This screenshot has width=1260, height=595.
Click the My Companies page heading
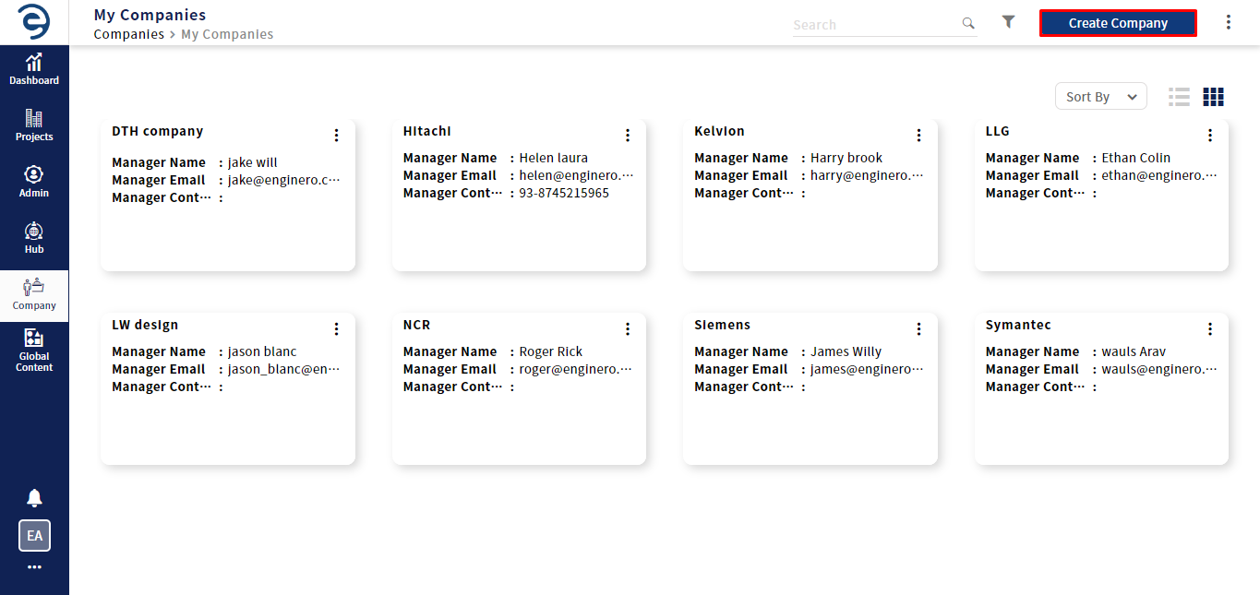pyautogui.click(x=150, y=15)
